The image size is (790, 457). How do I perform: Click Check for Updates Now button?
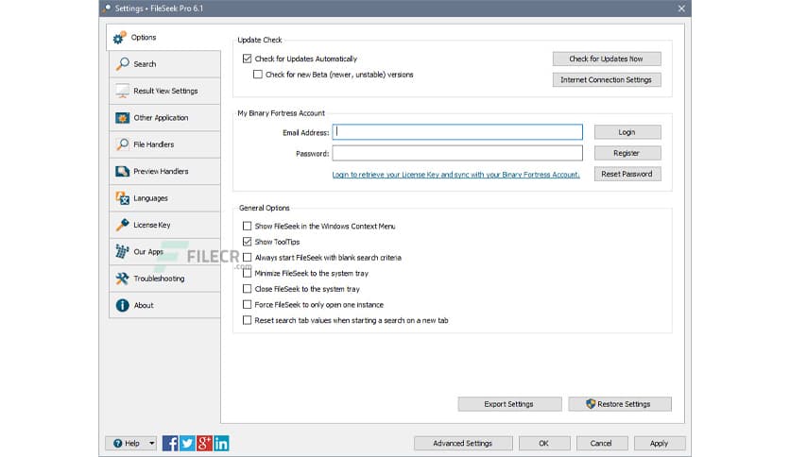click(x=607, y=59)
